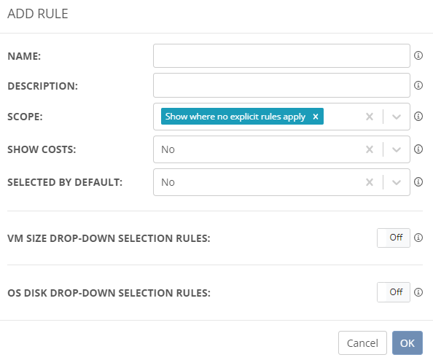Remove the 'Show where no explicit rules apply' tag
433x360 pixels.
(x=316, y=117)
